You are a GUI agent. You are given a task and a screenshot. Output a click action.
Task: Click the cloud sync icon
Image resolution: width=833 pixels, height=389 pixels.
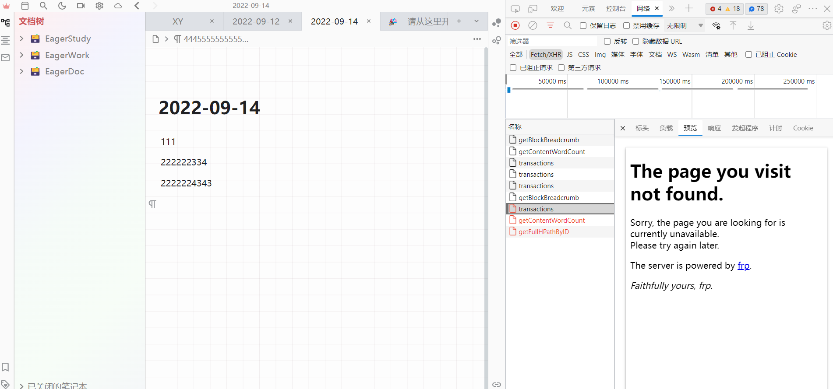coord(118,6)
